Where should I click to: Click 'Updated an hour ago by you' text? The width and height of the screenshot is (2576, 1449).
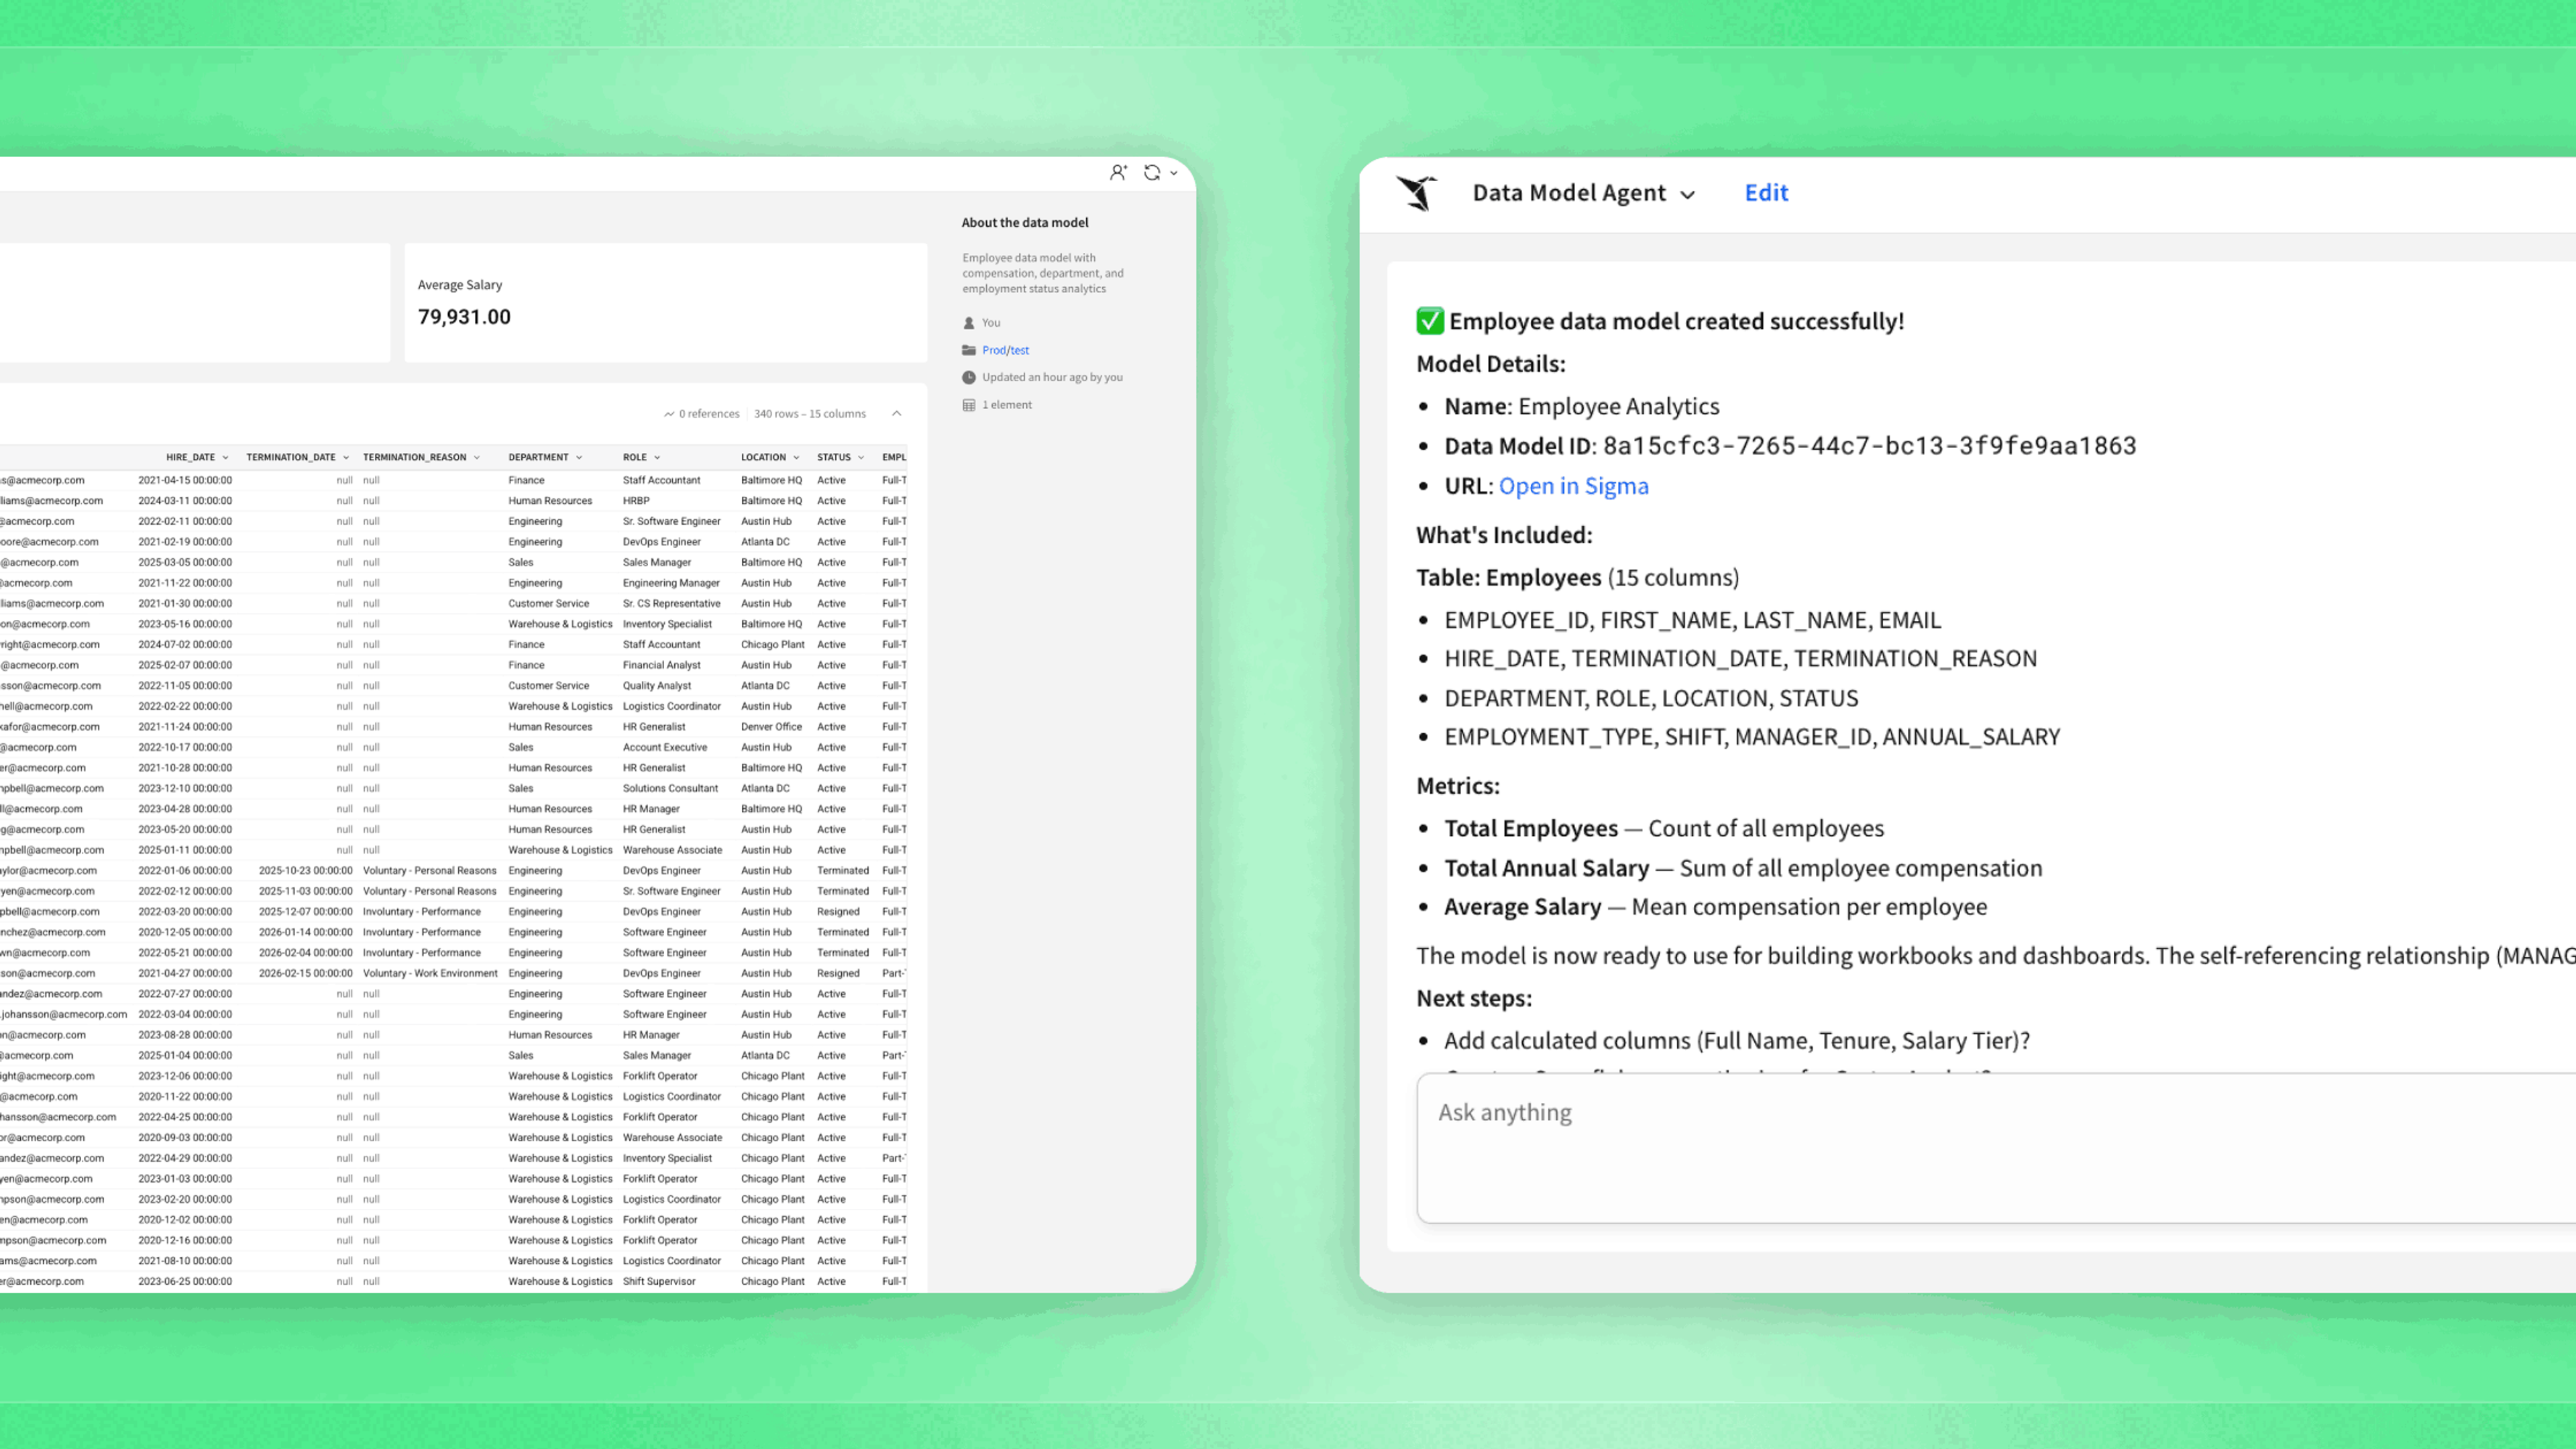(x=1052, y=377)
